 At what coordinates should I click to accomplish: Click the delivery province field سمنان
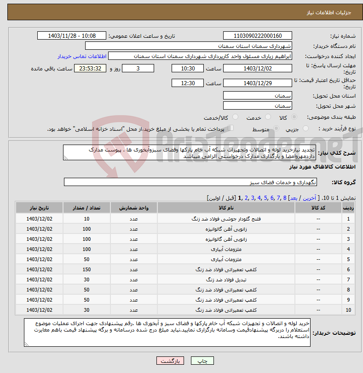258,96
